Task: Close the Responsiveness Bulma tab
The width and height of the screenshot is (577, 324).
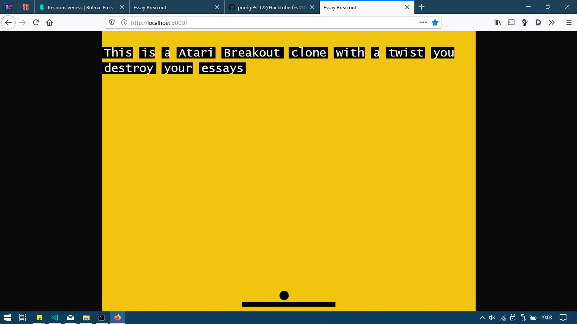Action: 122,7
